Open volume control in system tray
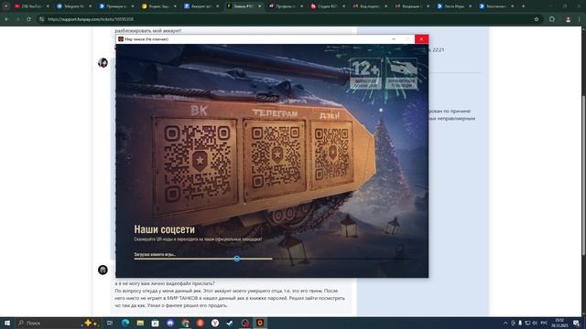The height and width of the screenshot is (329, 586). pyautogui.click(x=535, y=323)
